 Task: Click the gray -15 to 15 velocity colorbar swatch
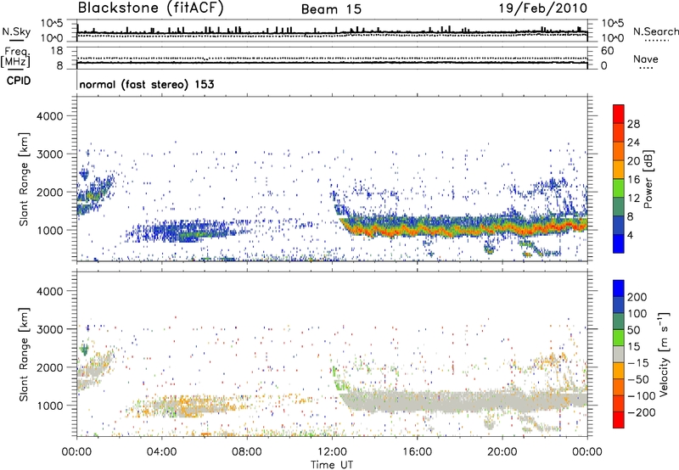619,355
